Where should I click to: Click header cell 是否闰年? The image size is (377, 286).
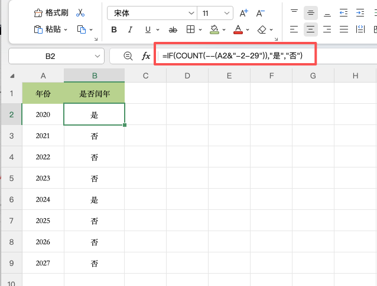pos(95,93)
